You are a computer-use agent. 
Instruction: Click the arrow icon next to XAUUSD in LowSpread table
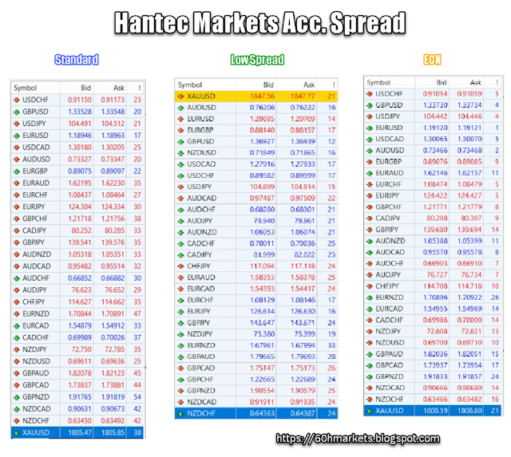point(181,97)
